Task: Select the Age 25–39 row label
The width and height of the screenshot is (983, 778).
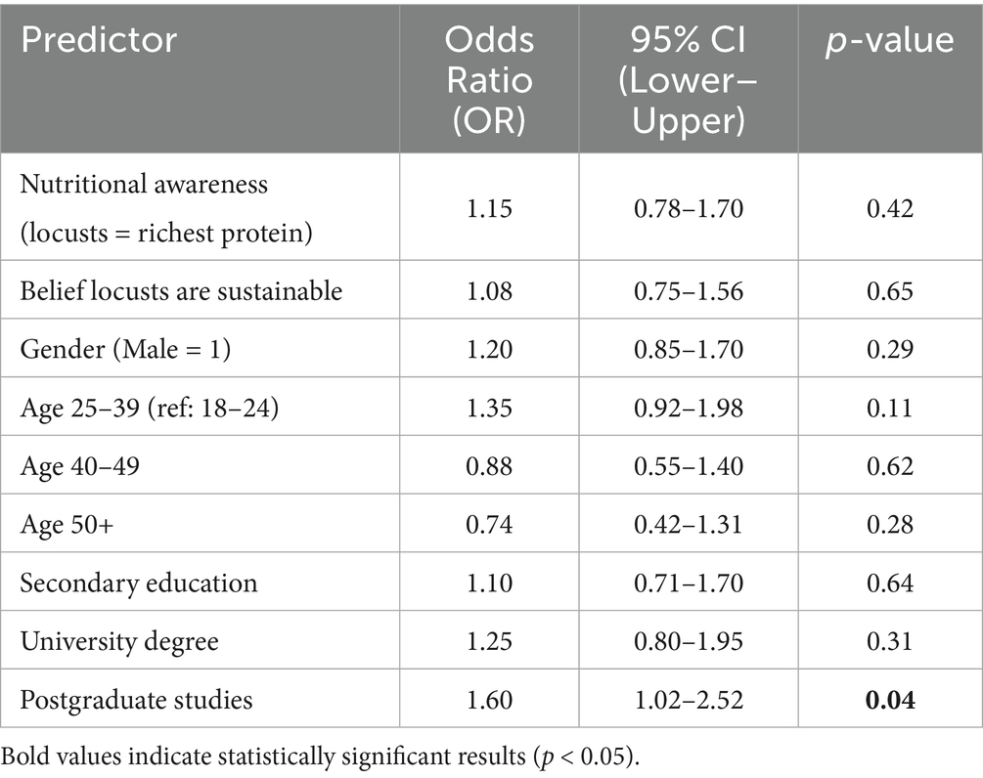Action: click(150, 409)
